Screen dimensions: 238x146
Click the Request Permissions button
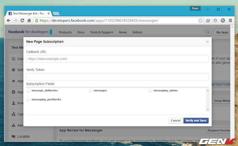tap(218, 130)
